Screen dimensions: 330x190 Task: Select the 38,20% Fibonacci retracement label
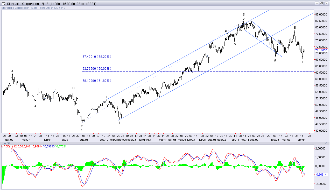[x=96, y=57]
